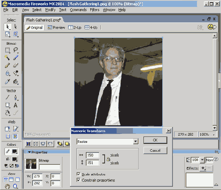Toggle the lock icon between dimensions
221x190 pixels.
(108, 159)
